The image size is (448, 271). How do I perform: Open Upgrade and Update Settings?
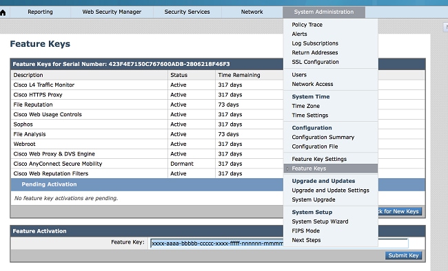click(x=331, y=191)
